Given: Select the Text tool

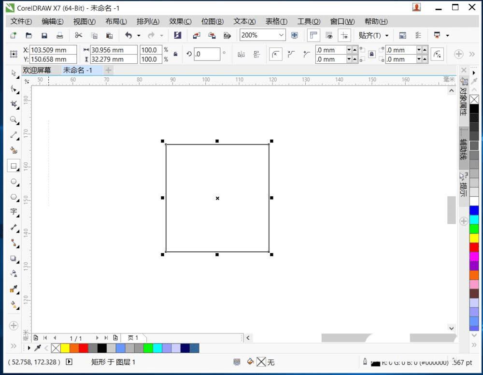Looking at the screenshot, I should coord(14,212).
